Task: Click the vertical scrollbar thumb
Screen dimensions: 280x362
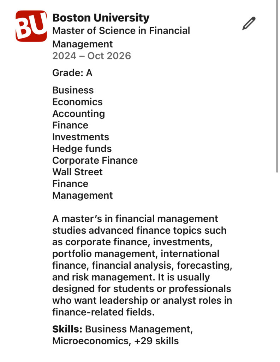Action: point(277,86)
